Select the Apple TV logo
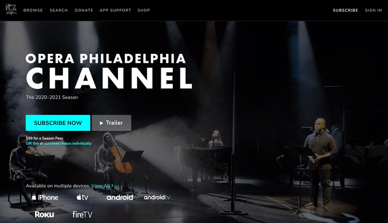 [83, 197]
